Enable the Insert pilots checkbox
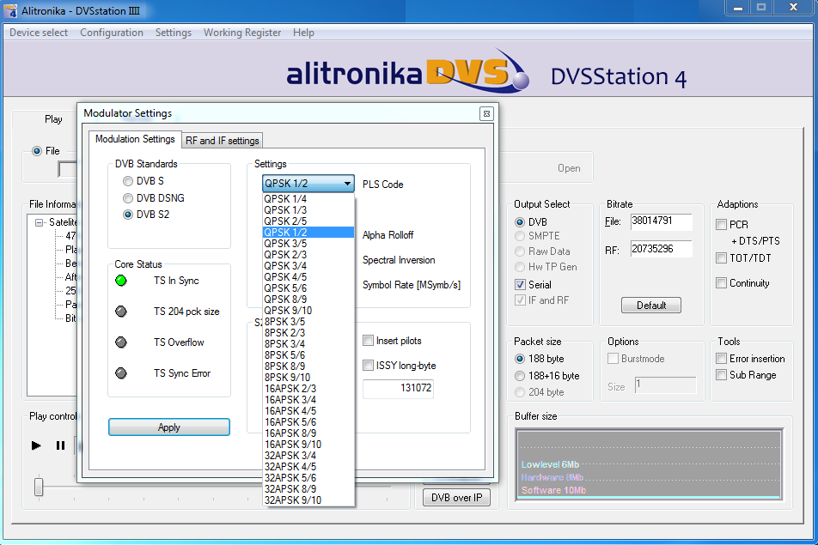 point(369,341)
